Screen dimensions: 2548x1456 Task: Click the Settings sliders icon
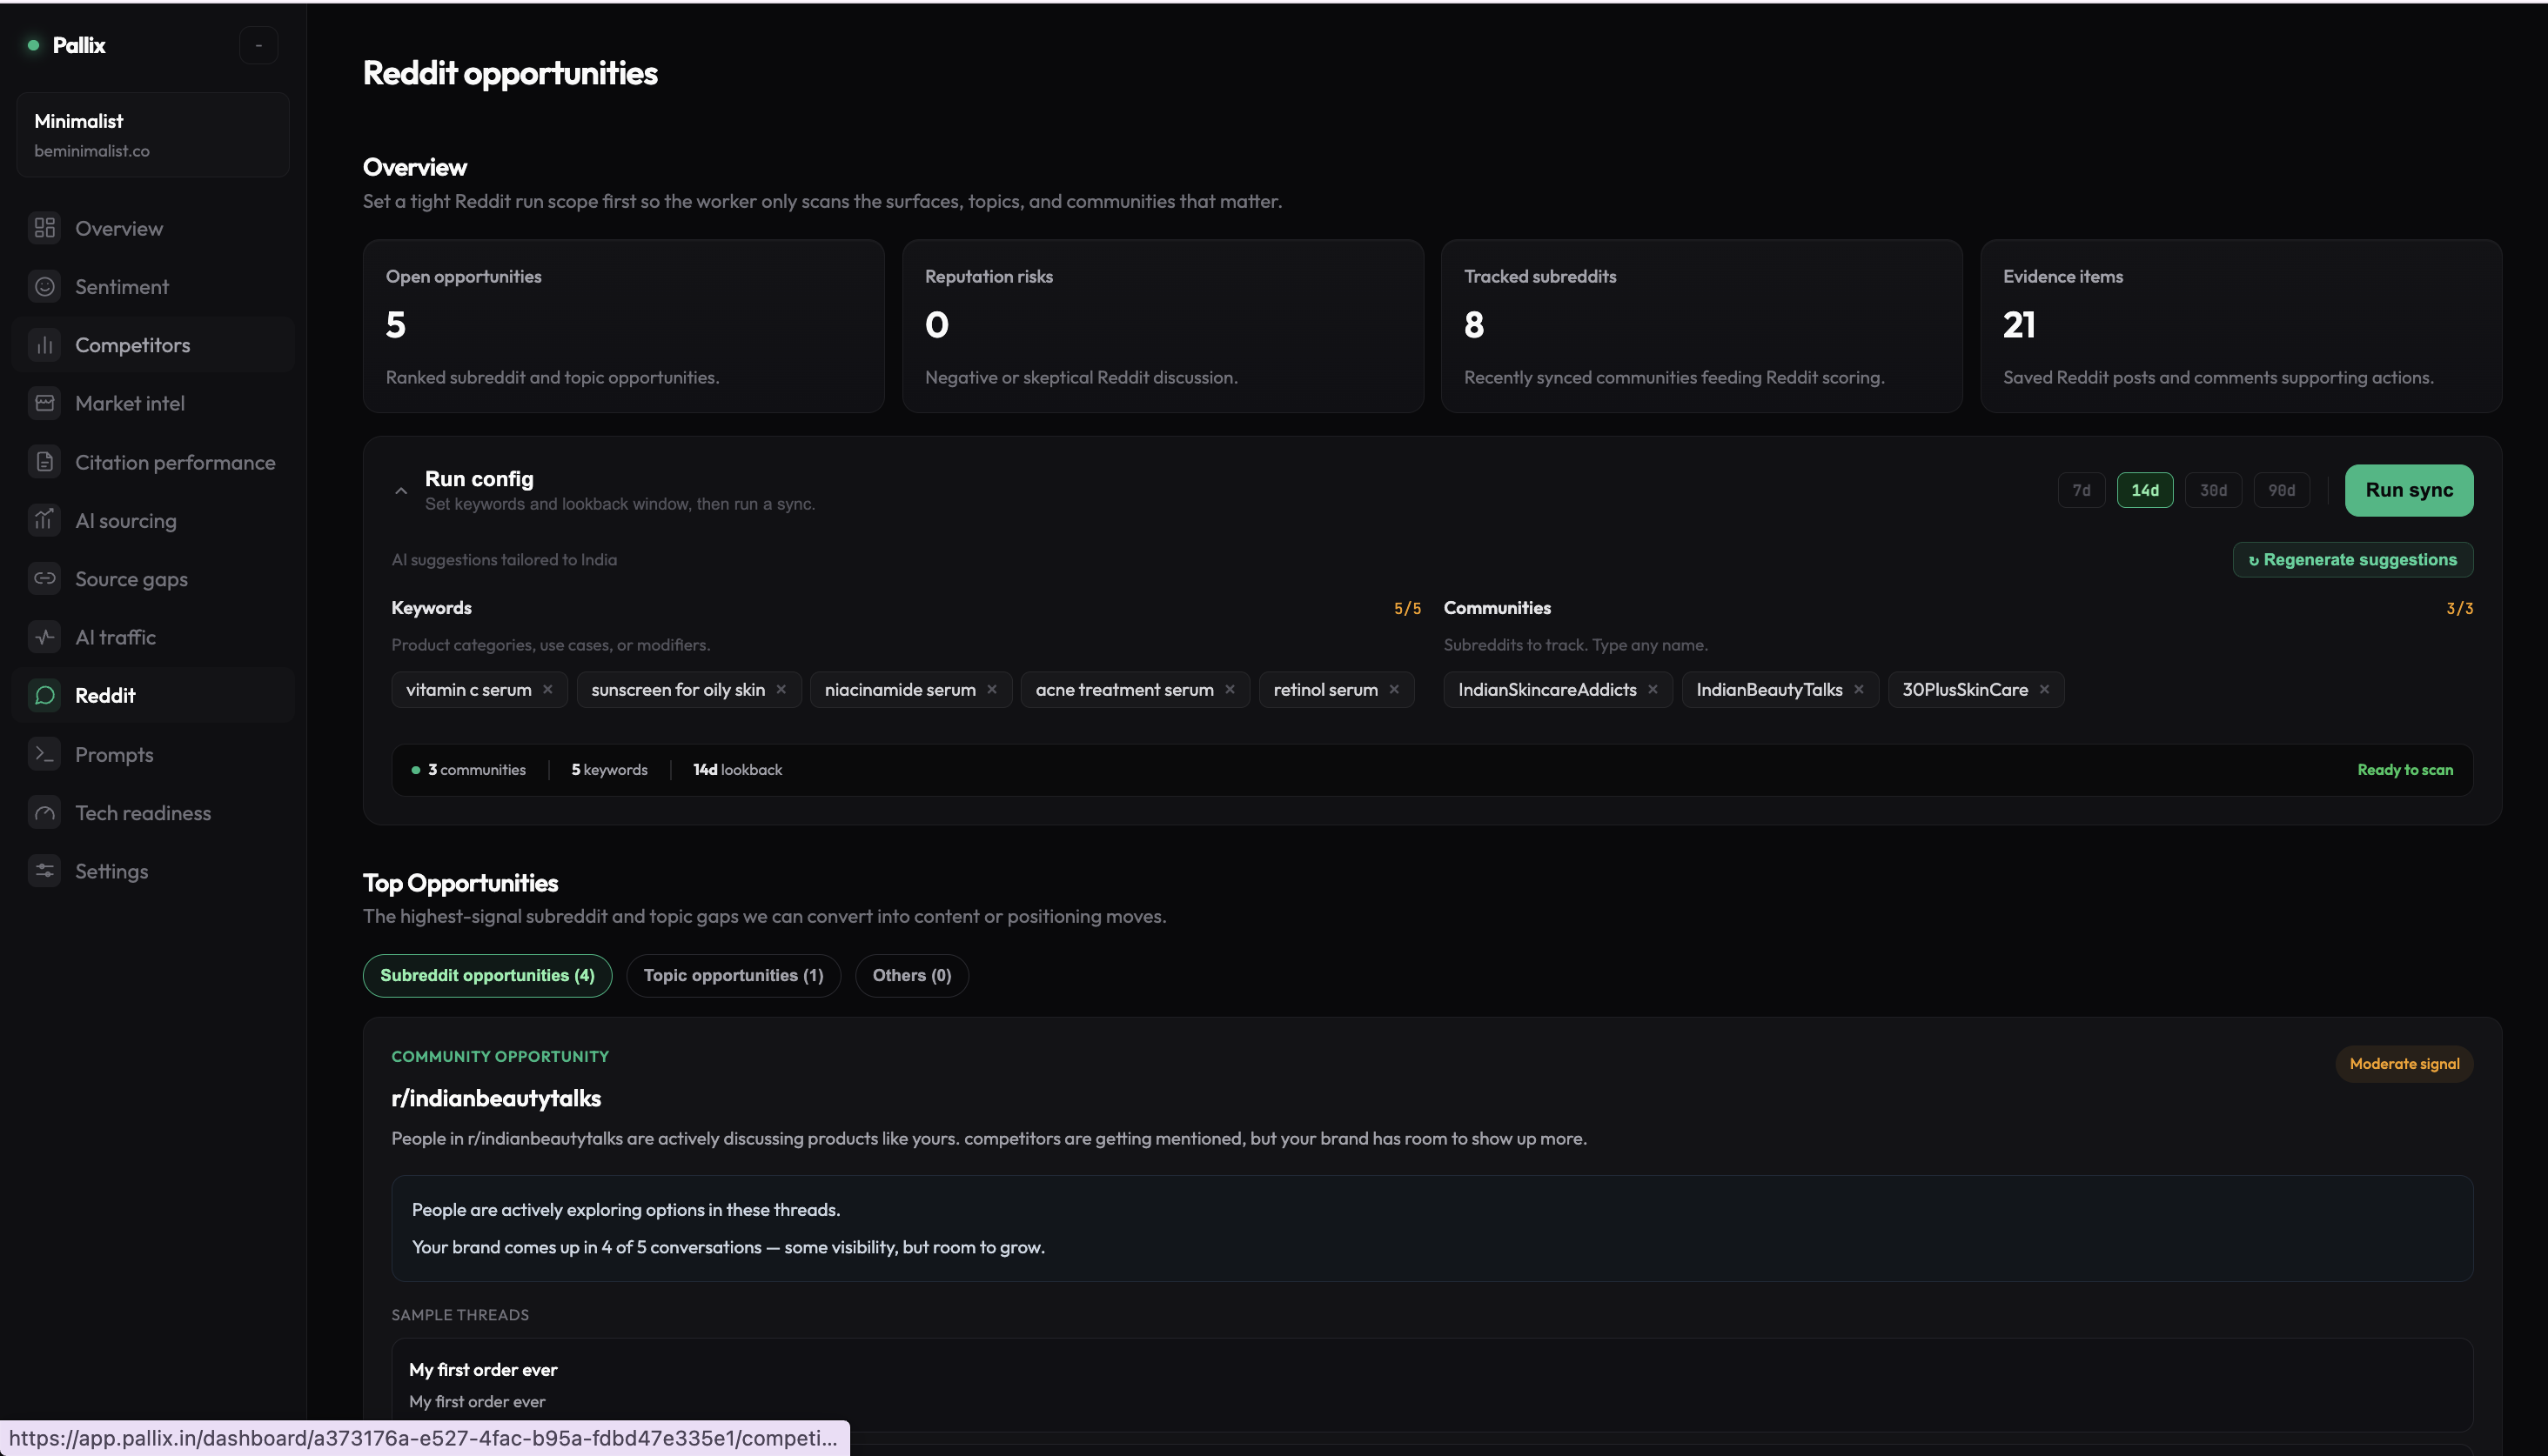coord(45,871)
